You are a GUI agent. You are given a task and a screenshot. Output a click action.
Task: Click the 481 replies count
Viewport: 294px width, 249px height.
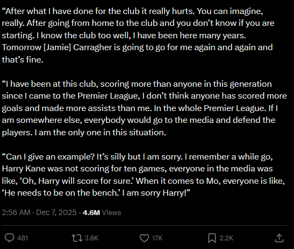point(23,238)
